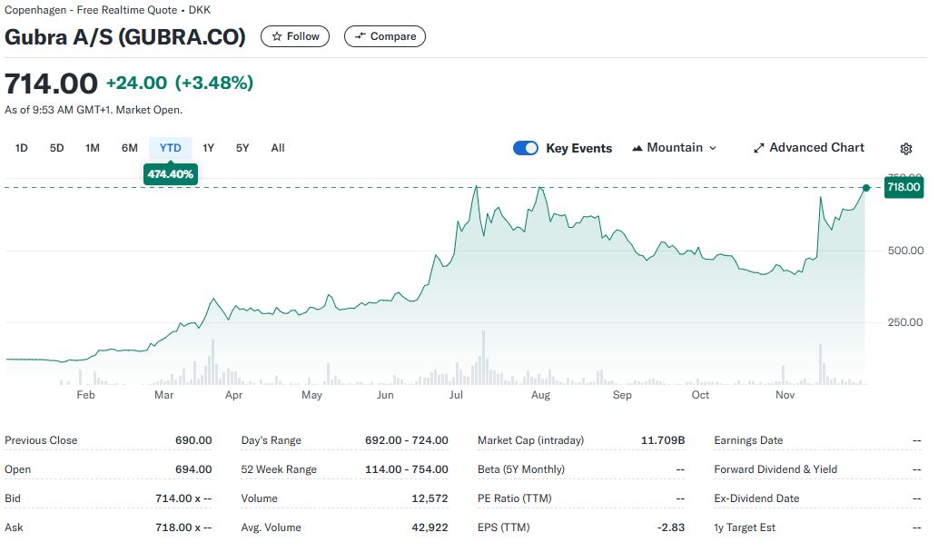Select the 5D time range
Image resolution: width=938 pixels, height=552 pixels.
[x=57, y=148]
